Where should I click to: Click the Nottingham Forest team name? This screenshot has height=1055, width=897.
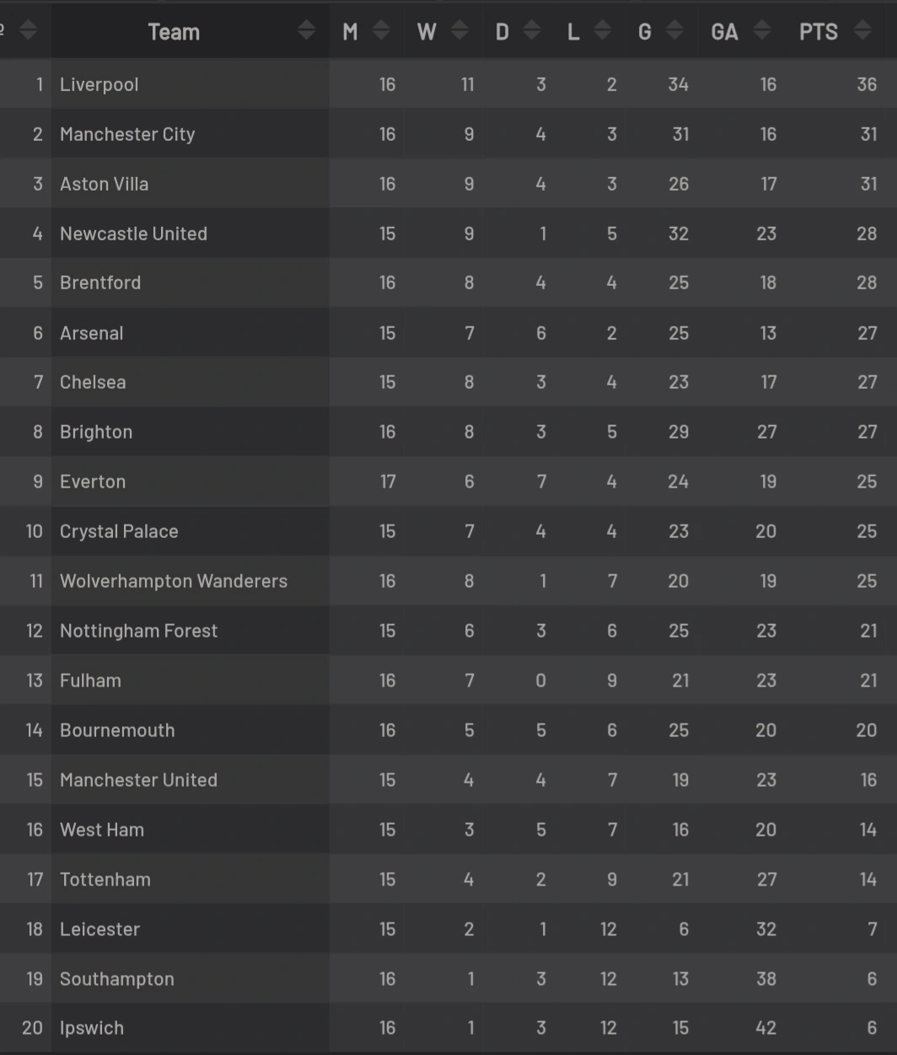click(x=139, y=631)
